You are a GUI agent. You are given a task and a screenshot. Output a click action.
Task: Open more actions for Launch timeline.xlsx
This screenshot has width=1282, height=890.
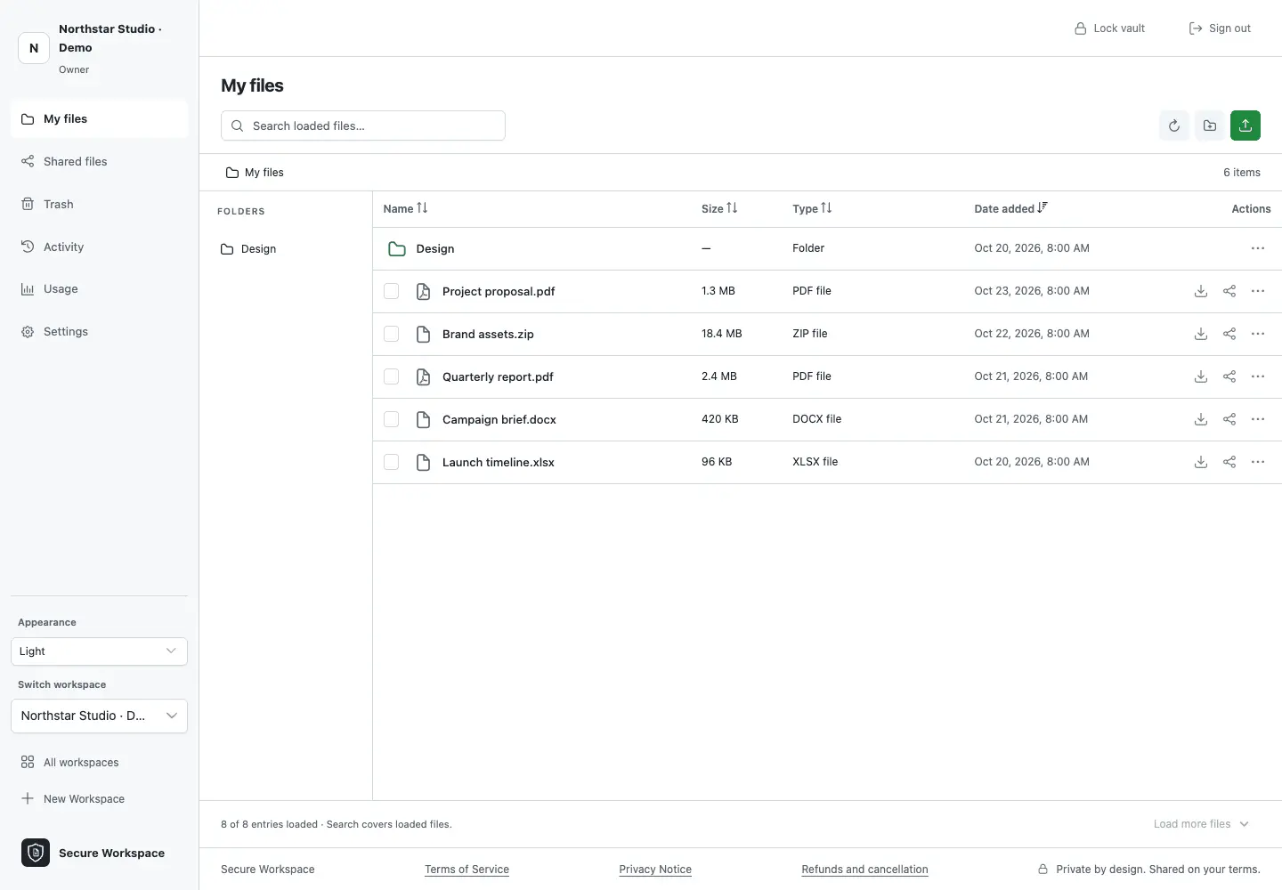point(1258,462)
